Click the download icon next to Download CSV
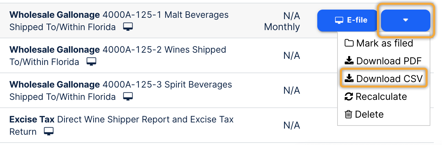This screenshot has height=145, width=442. click(349, 79)
